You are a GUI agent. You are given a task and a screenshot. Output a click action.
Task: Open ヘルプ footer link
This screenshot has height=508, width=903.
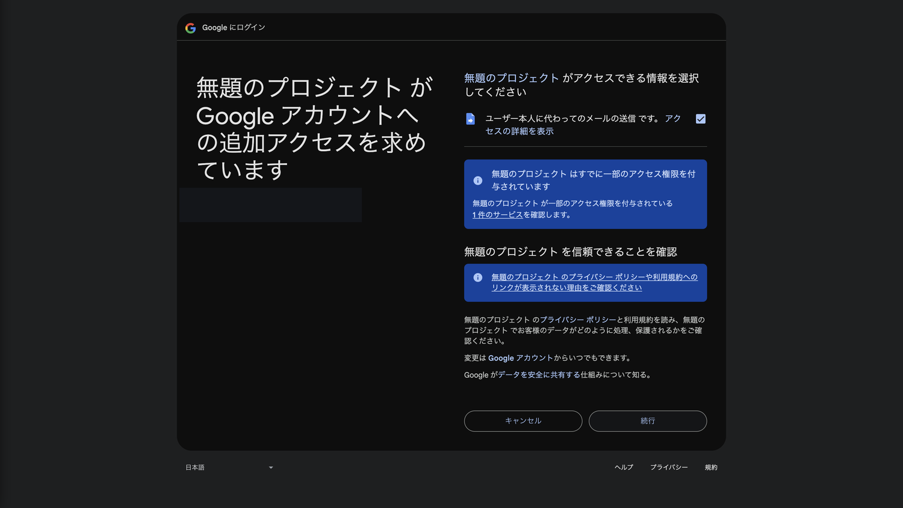tap(624, 467)
